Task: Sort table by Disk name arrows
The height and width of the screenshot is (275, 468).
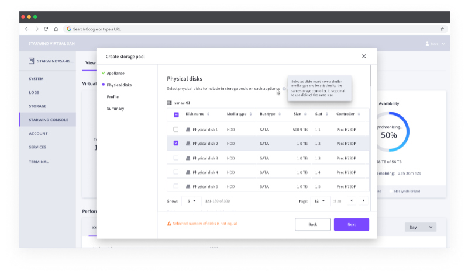Action: pos(208,114)
